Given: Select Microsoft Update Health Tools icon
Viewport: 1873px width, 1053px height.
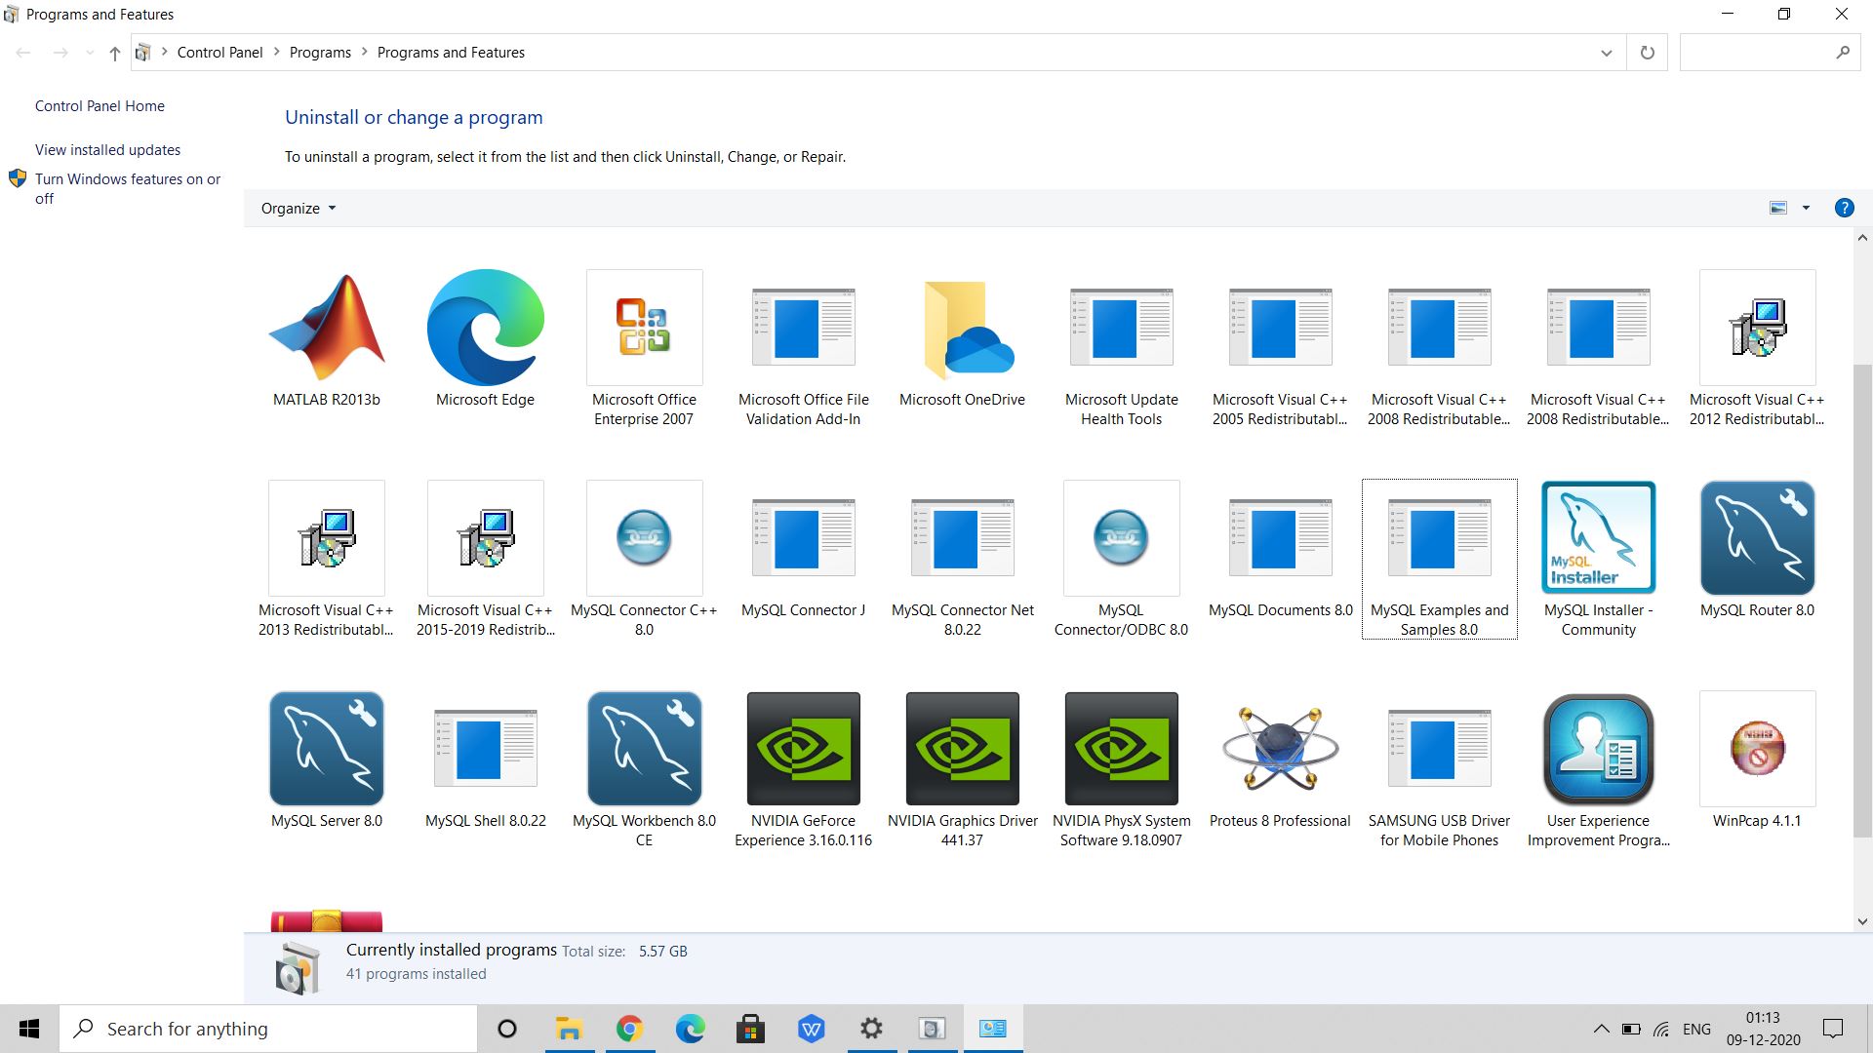Looking at the screenshot, I should (x=1121, y=328).
